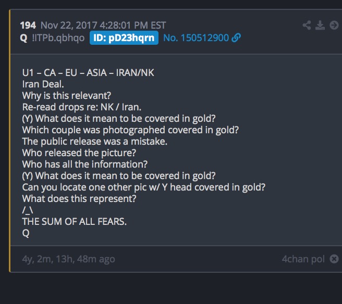This screenshot has width=342, height=304.
Task: Click the line Re-read drops re: NK / Iran.
Action: [x=82, y=107]
